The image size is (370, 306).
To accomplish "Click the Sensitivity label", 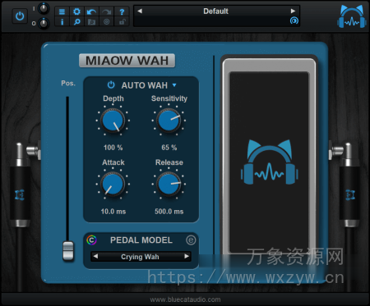I will point(169,98).
